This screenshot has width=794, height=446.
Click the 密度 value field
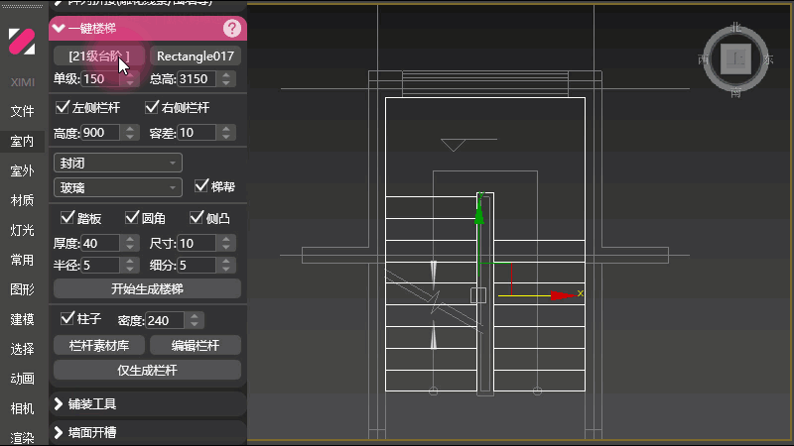click(x=165, y=320)
